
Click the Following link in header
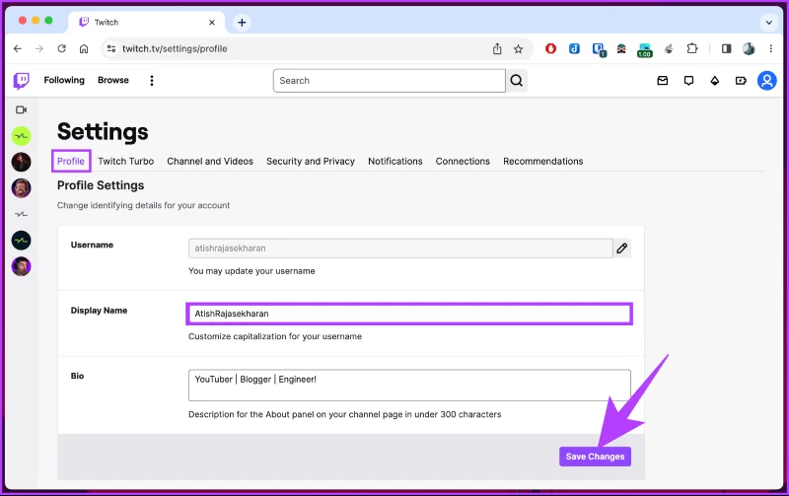[64, 80]
